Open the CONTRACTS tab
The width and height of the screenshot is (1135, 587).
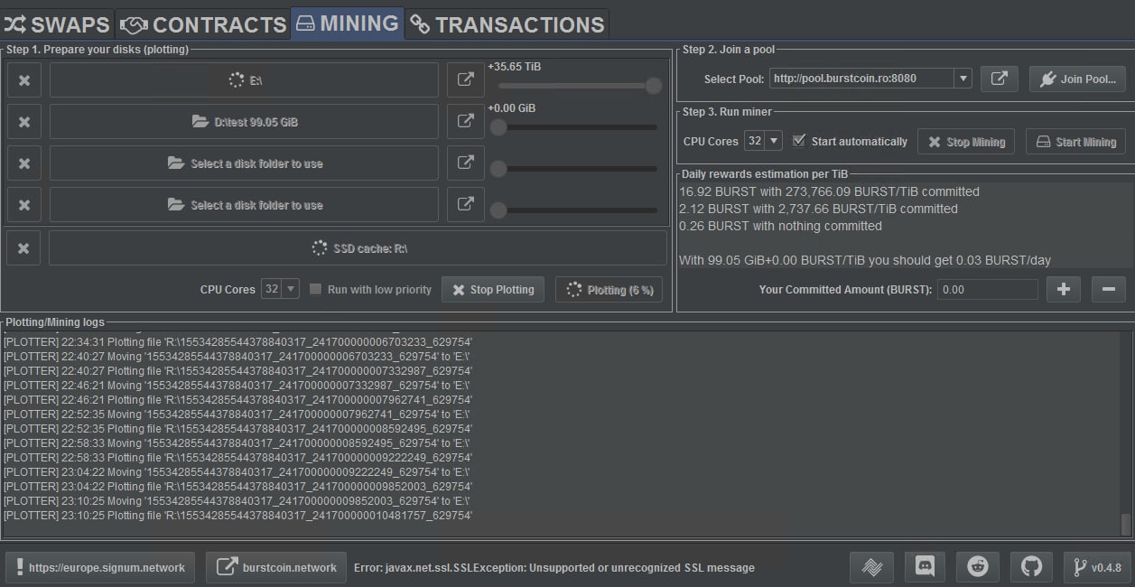click(x=202, y=24)
